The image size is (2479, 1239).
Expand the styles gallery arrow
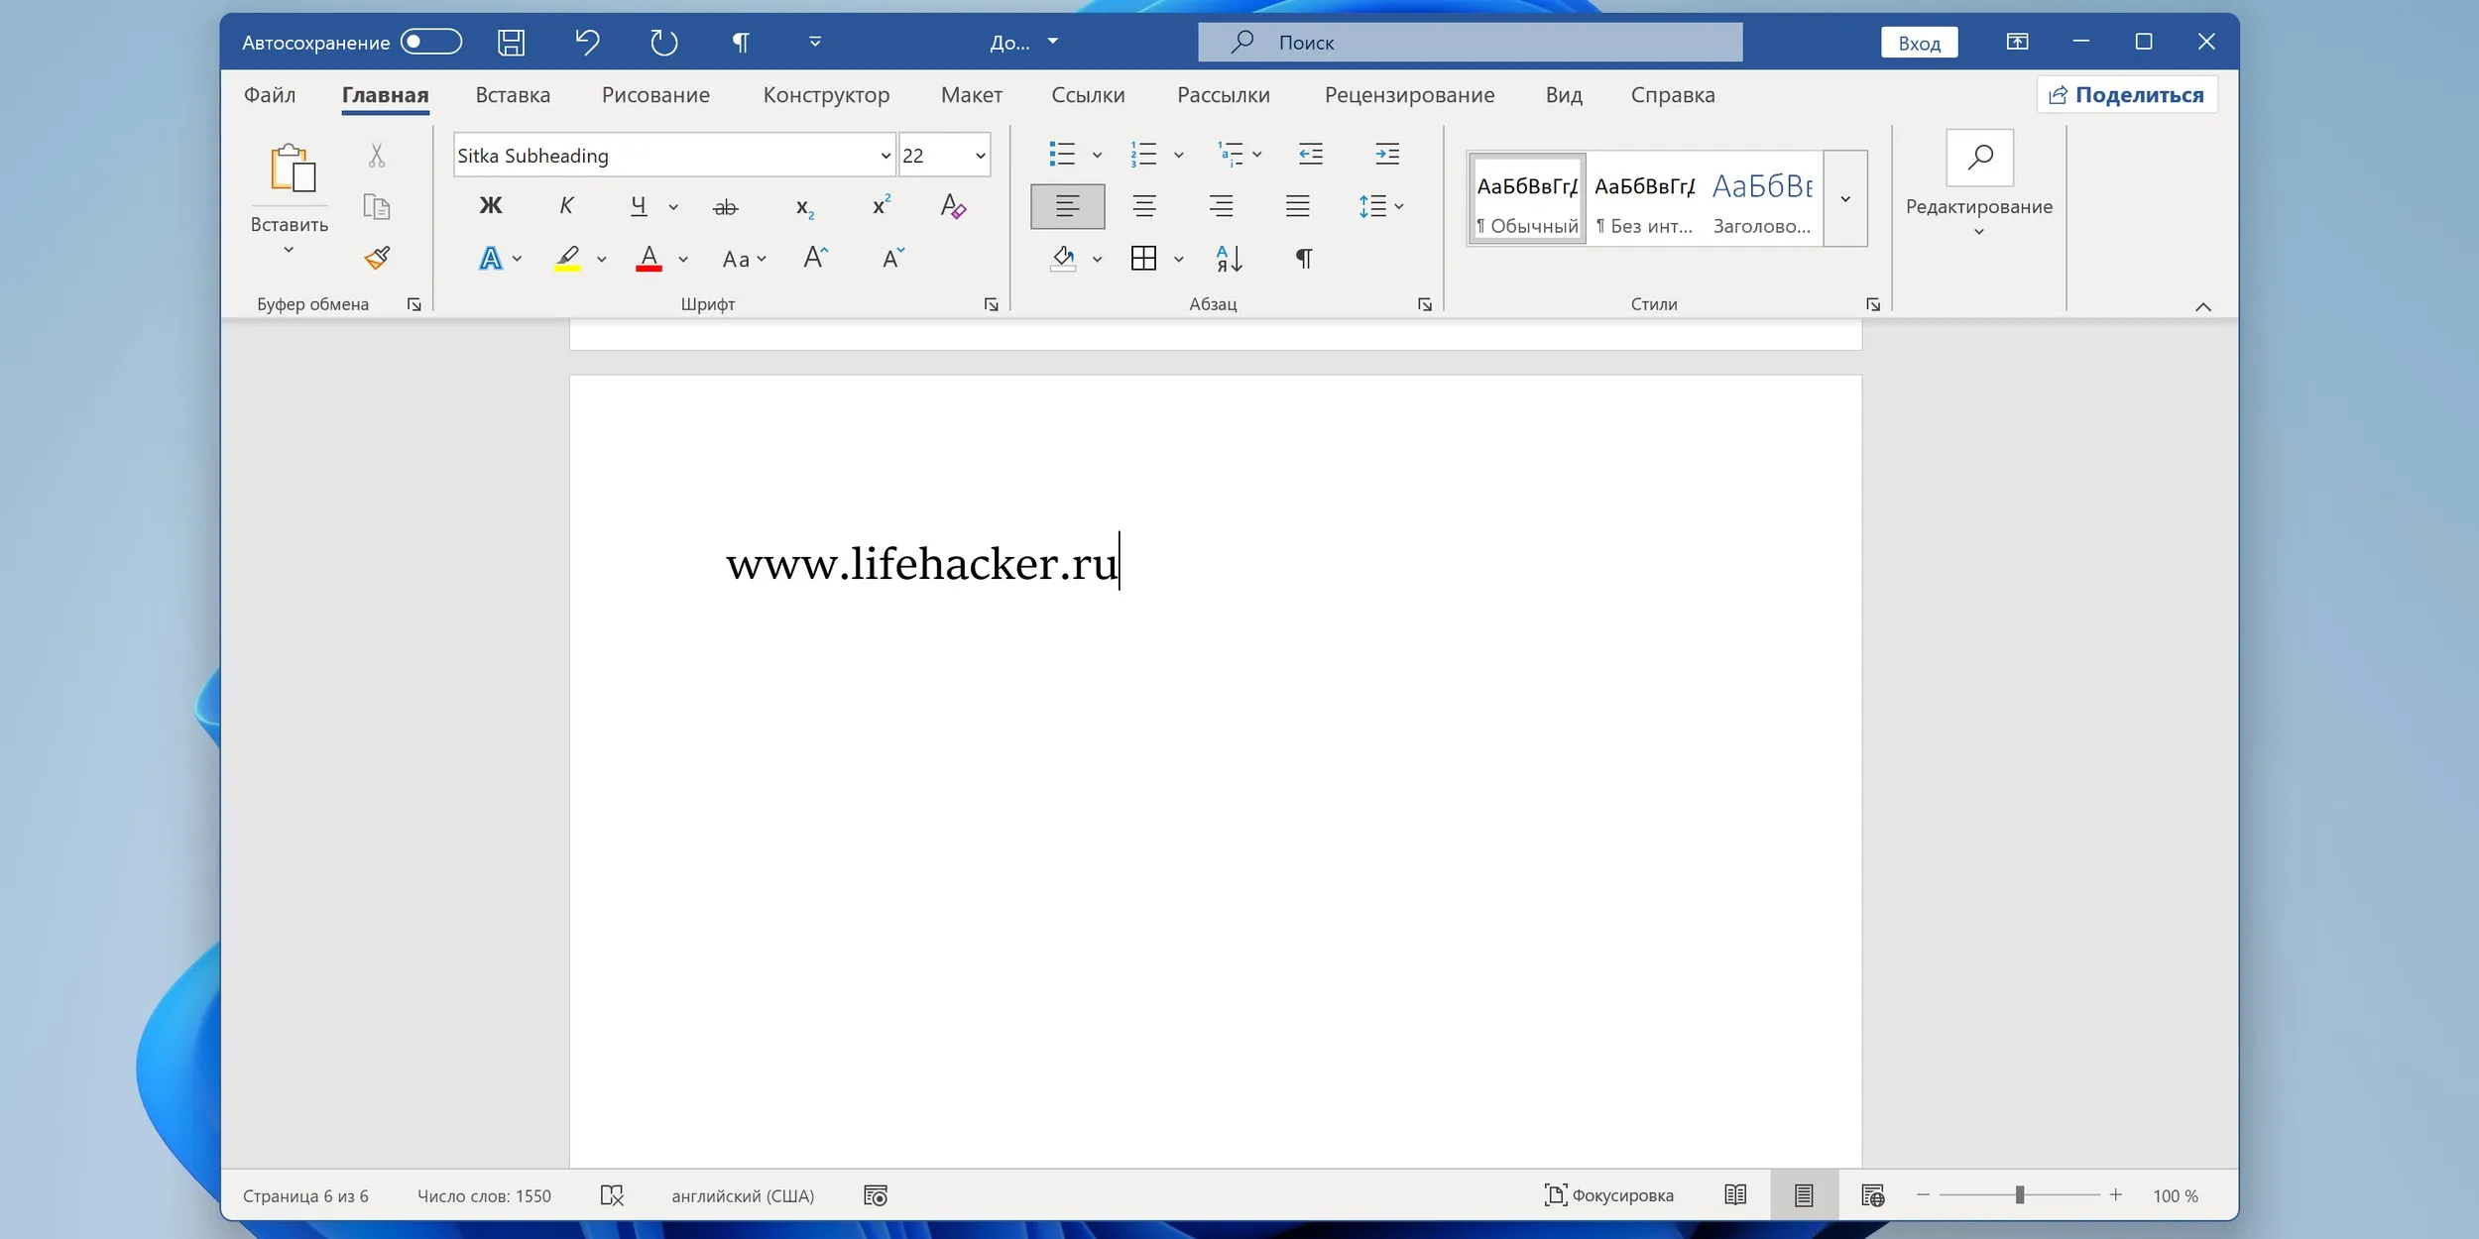[1845, 198]
